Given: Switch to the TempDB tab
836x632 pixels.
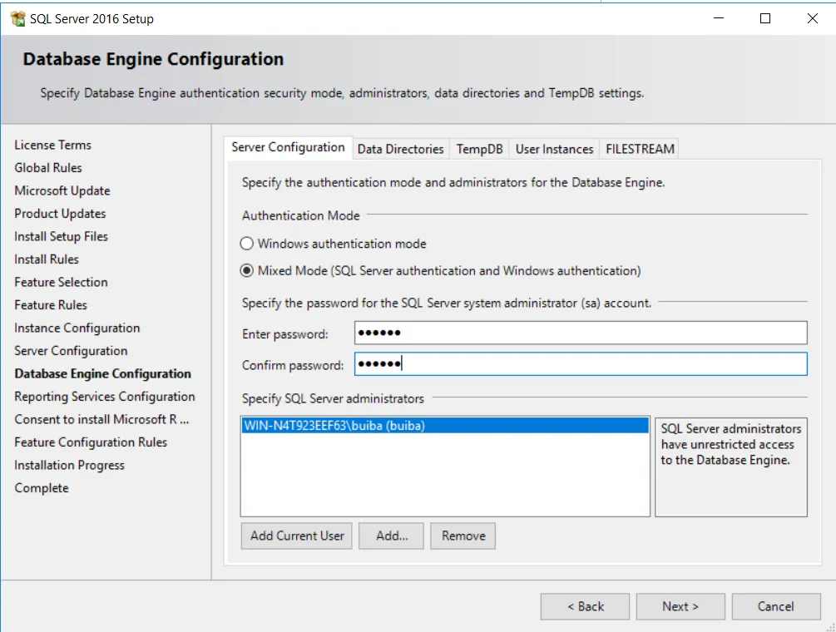Looking at the screenshot, I should click(x=479, y=149).
